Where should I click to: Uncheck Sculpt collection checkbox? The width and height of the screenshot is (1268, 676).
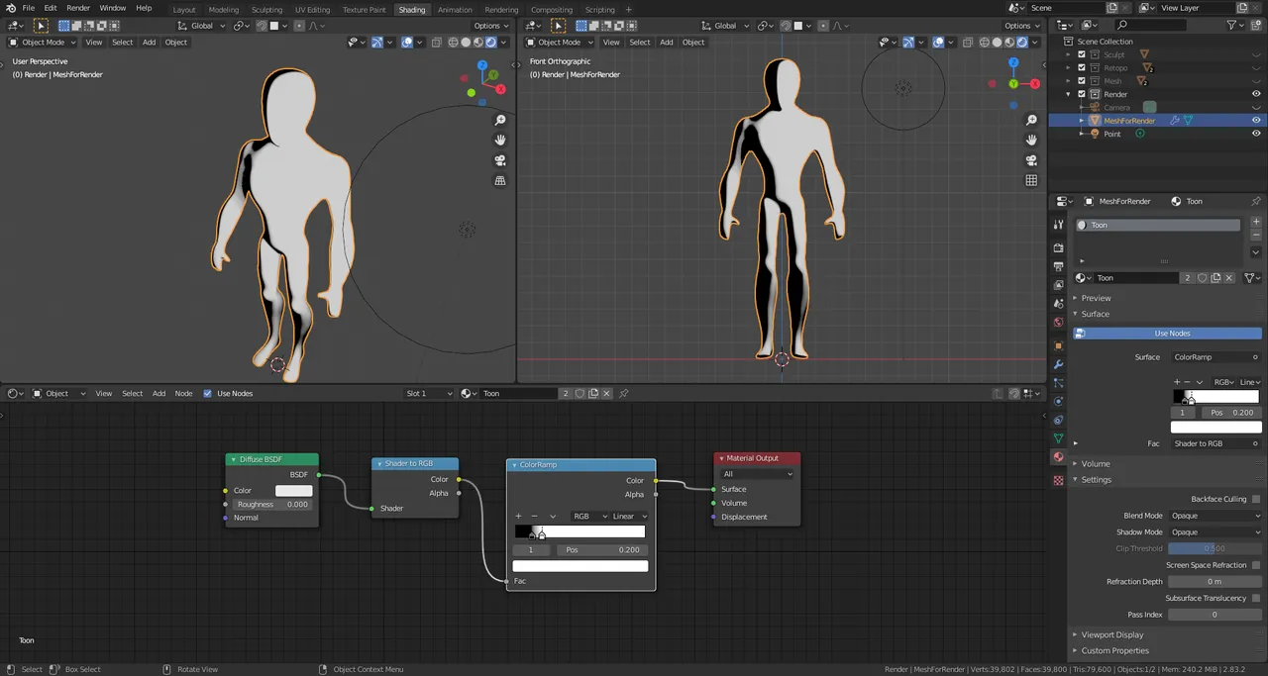1082,54
